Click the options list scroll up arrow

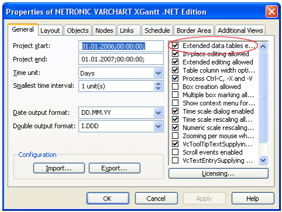263,46
